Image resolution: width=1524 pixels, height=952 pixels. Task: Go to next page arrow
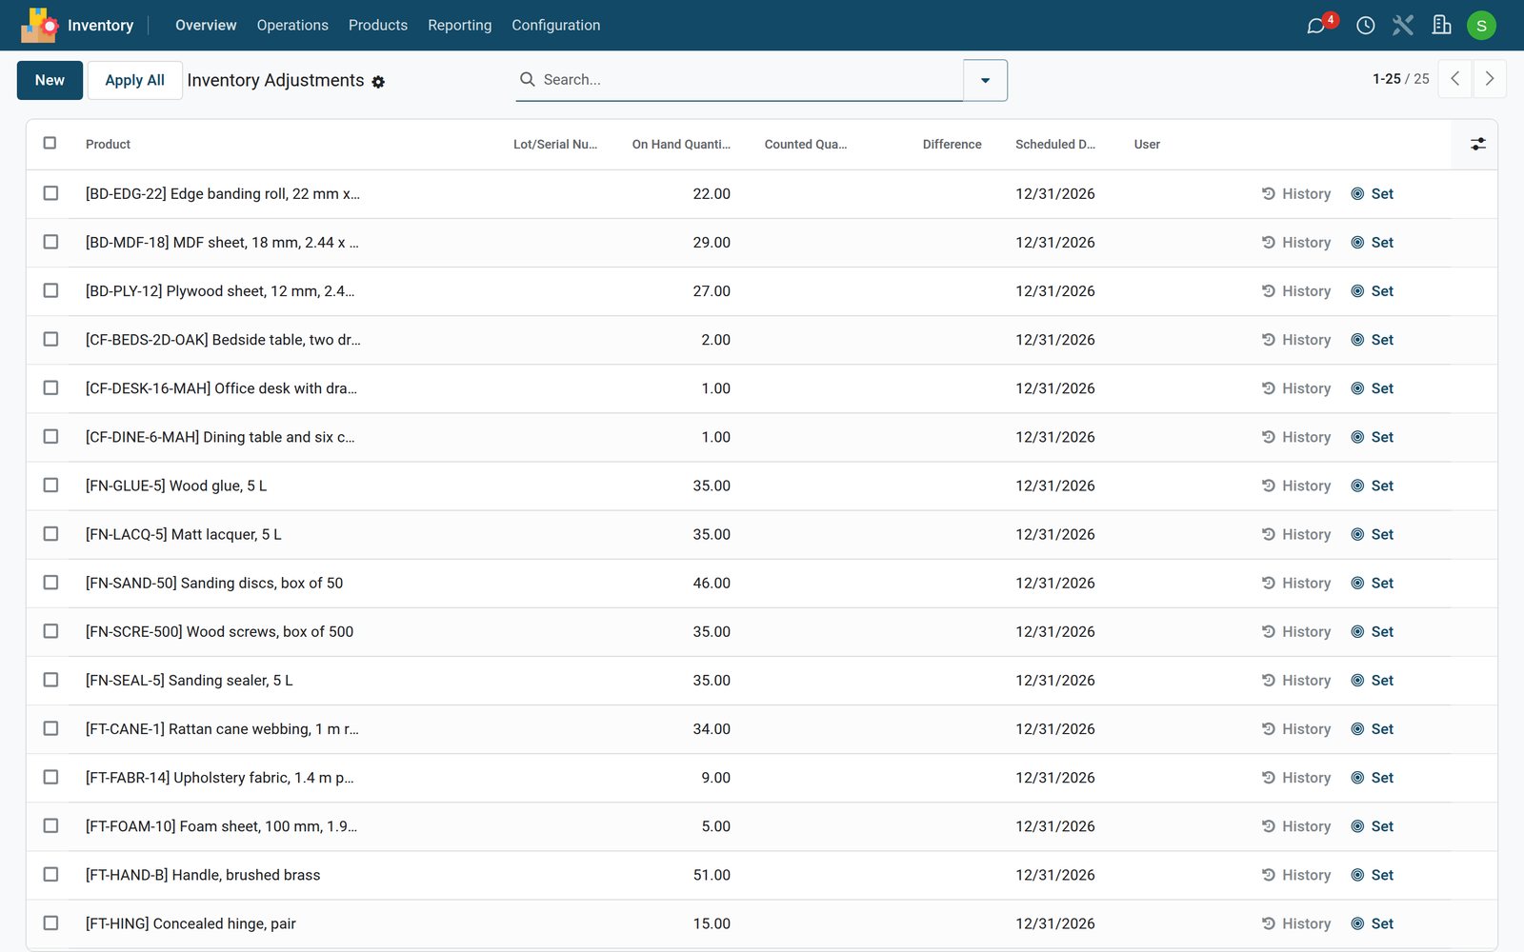point(1490,79)
